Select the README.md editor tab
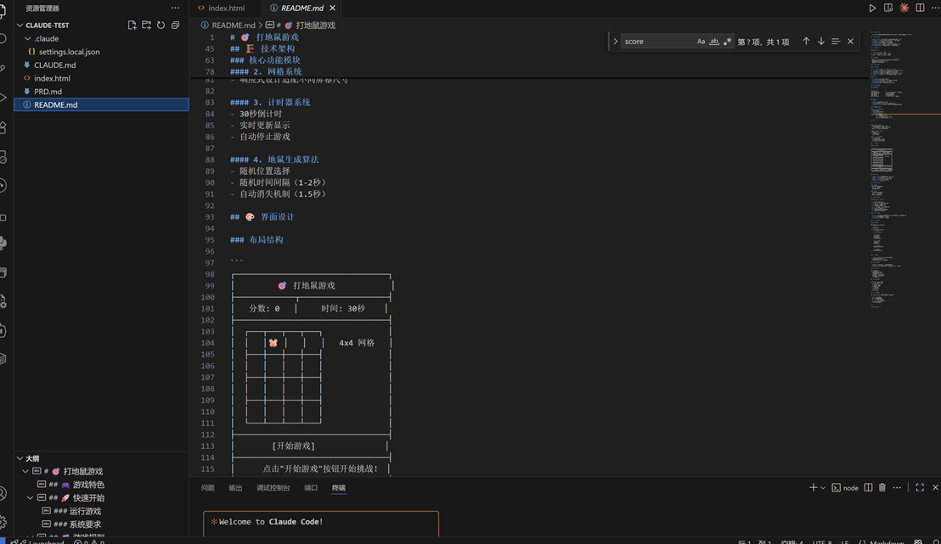The image size is (941, 544). tap(301, 8)
